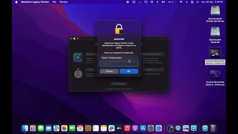Open Apple TV from the Dock
This screenshot has width=238, height=134.
(119, 128)
